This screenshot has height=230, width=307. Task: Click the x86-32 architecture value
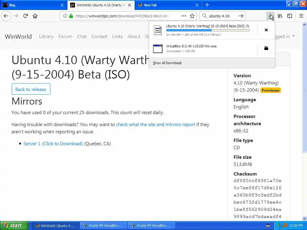pos(241,131)
